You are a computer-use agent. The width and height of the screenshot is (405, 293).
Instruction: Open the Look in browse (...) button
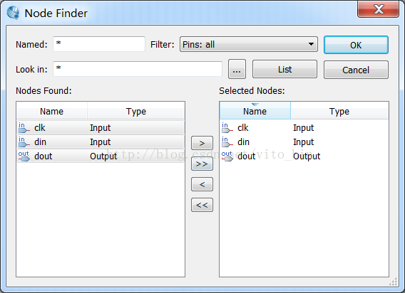tap(237, 69)
